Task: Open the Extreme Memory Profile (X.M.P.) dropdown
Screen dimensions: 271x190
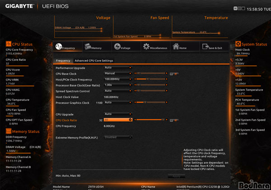Action: [x=118, y=137]
